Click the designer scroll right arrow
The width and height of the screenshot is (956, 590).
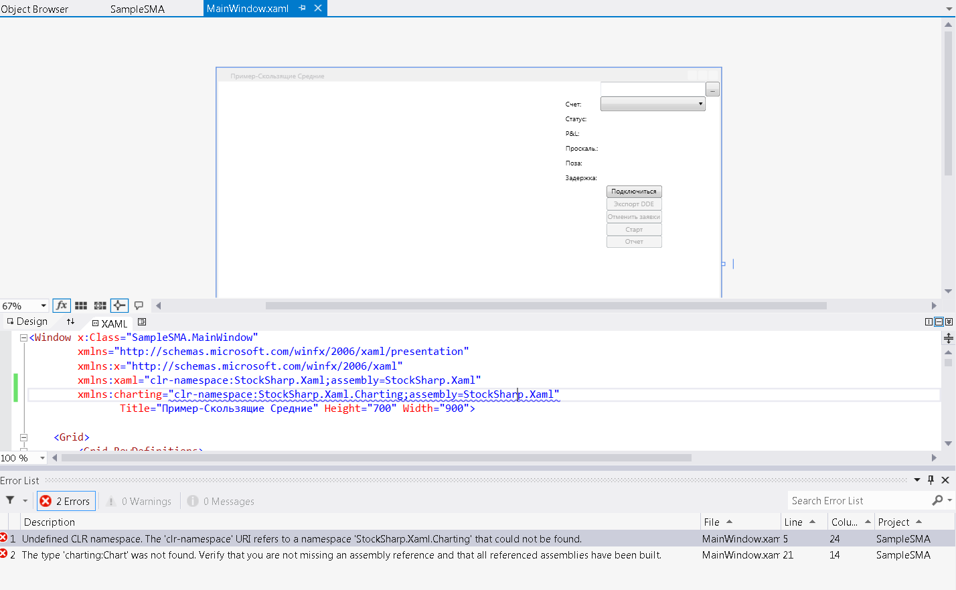pos(934,305)
